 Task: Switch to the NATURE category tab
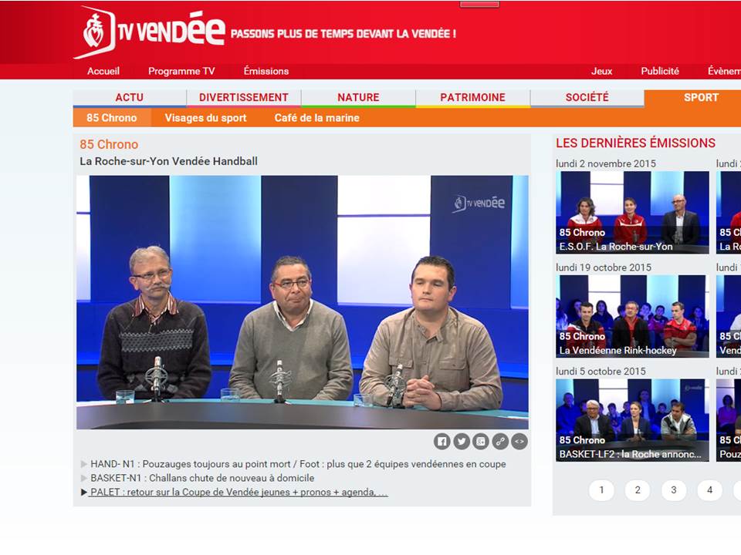(x=358, y=98)
